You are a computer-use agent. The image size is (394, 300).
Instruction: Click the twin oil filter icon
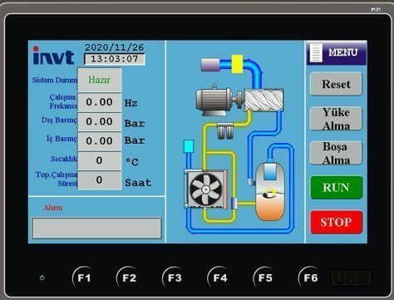pyautogui.click(x=225, y=130)
